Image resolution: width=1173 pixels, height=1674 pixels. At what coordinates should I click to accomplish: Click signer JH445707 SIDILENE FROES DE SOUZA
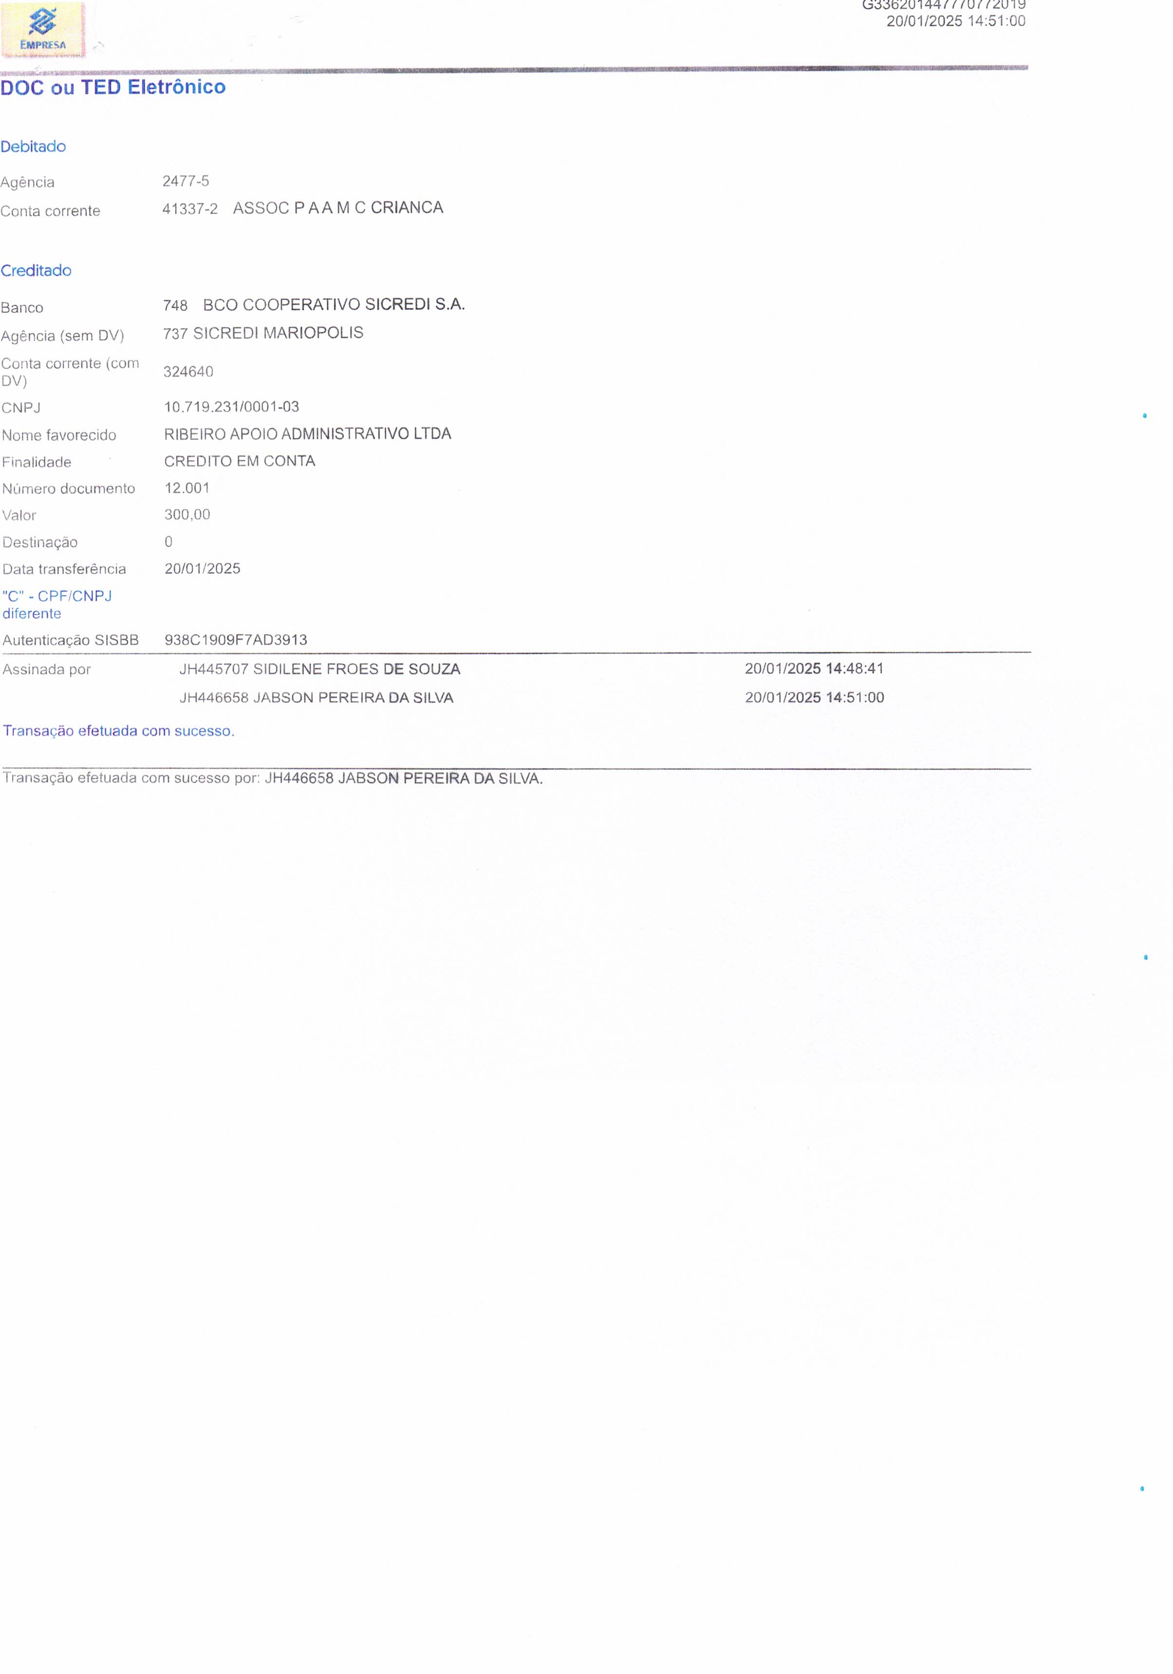(x=319, y=669)
